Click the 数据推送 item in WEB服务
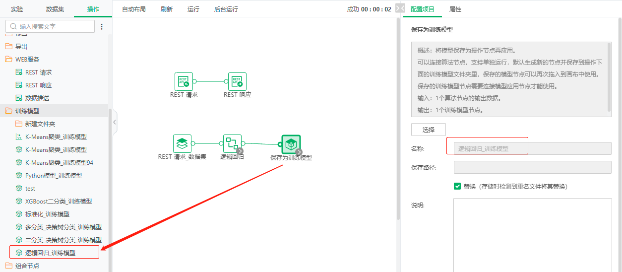The width and height of the screenshot is (622, 272). coord(37,98)
